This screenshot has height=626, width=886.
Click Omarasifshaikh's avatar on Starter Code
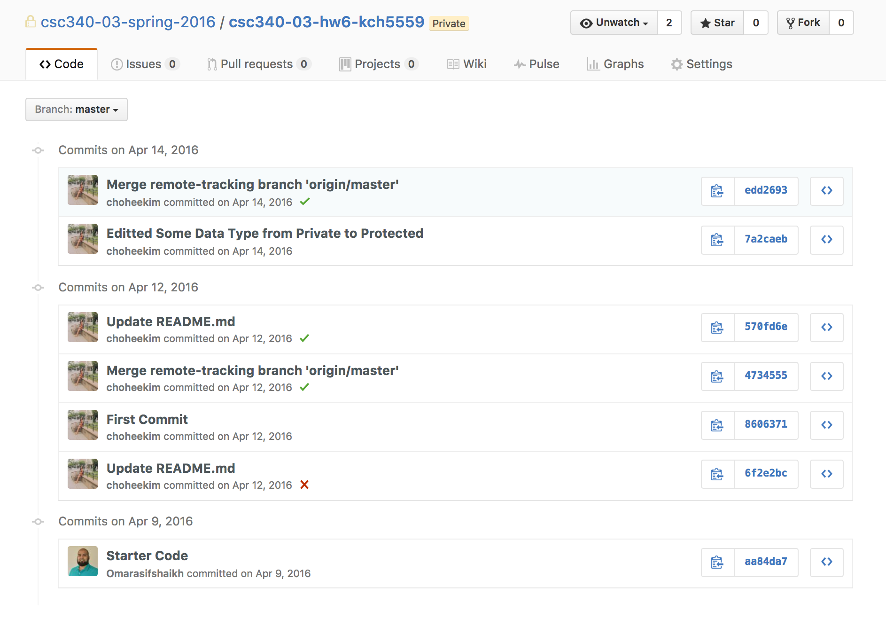[83, 561]
